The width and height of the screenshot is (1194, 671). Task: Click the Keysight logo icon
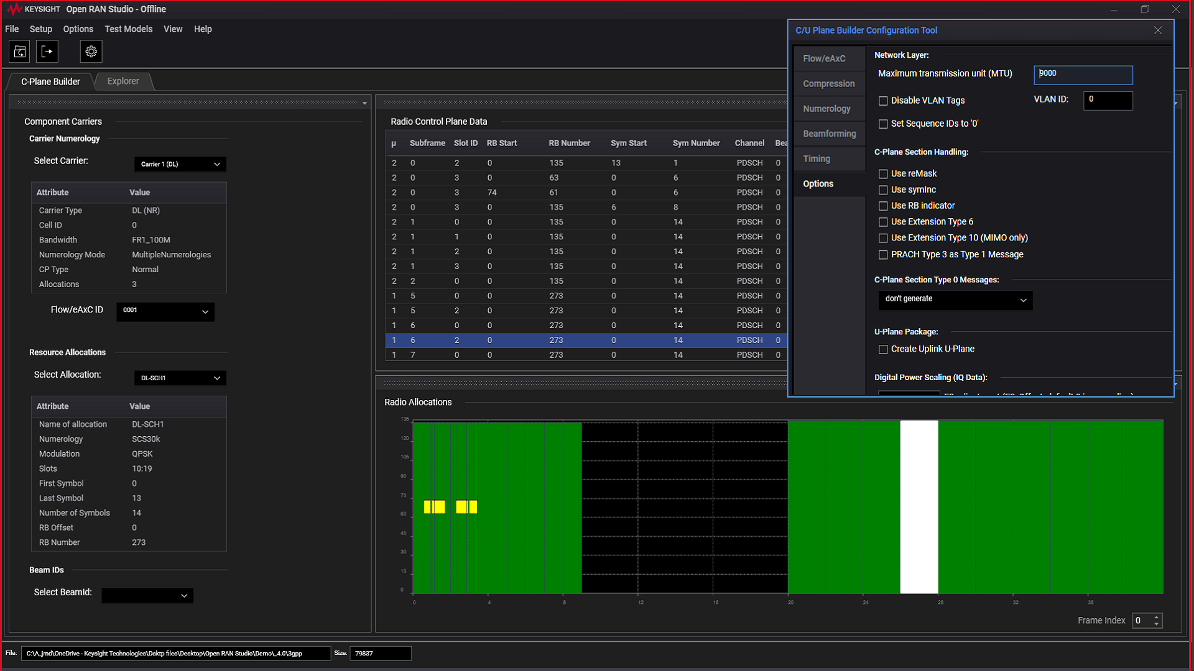(14, 9)
